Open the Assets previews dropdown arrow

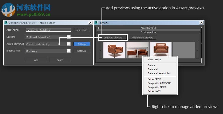tap(69, 44)
